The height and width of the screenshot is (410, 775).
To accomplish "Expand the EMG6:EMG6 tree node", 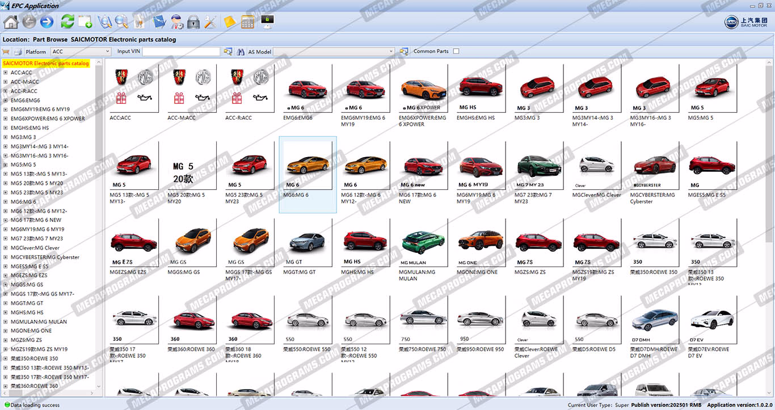I will click(x=5, y=100).
